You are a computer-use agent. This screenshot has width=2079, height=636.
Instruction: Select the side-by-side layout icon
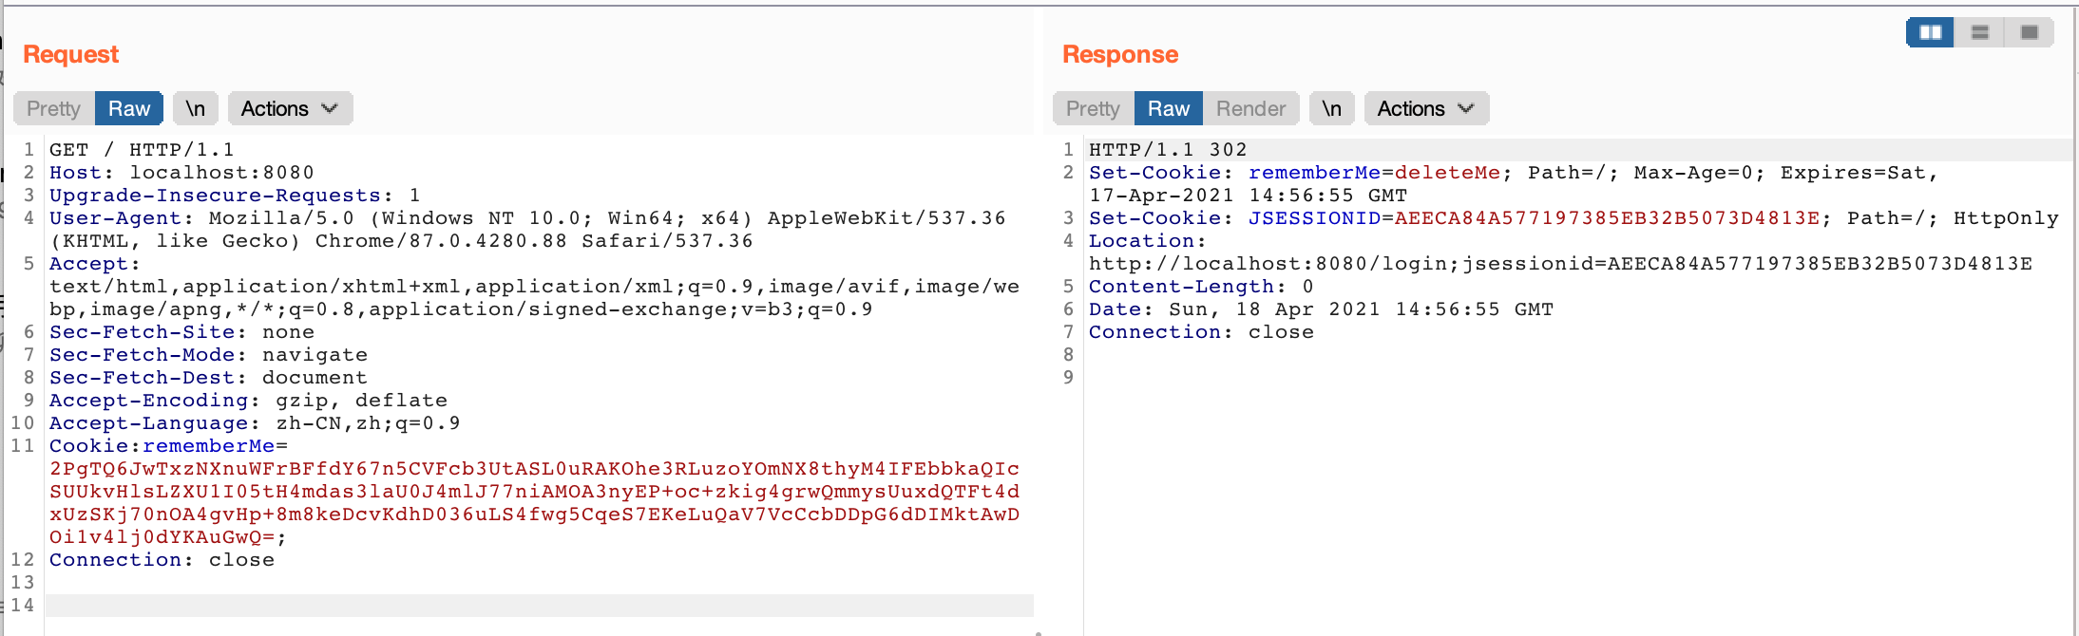(x=1930, y=32)
